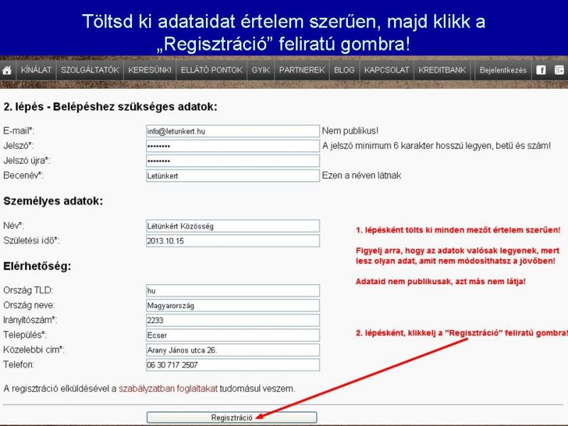The height and width of the screenshot is (426, 568).
Task: Click the 'Jelszó újra*:' label
Action: tap(27, 160)
